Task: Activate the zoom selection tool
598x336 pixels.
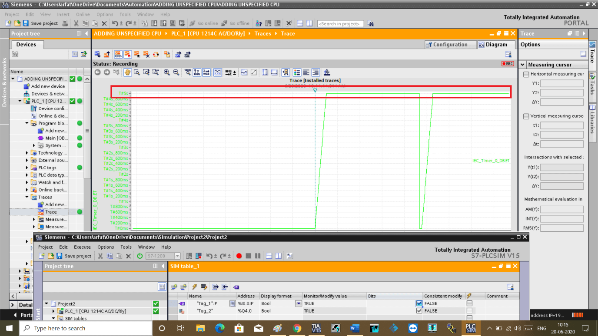Action: [136, 72]
